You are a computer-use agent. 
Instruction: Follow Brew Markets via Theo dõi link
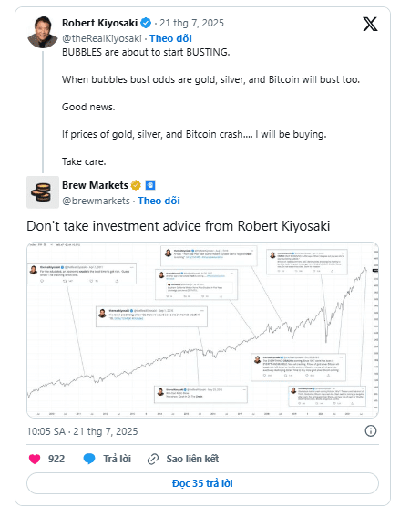159,201
